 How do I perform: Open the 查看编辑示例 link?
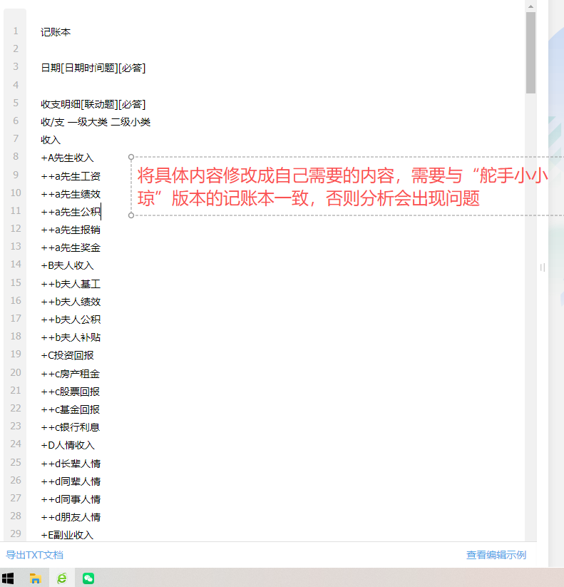[496, 555]
